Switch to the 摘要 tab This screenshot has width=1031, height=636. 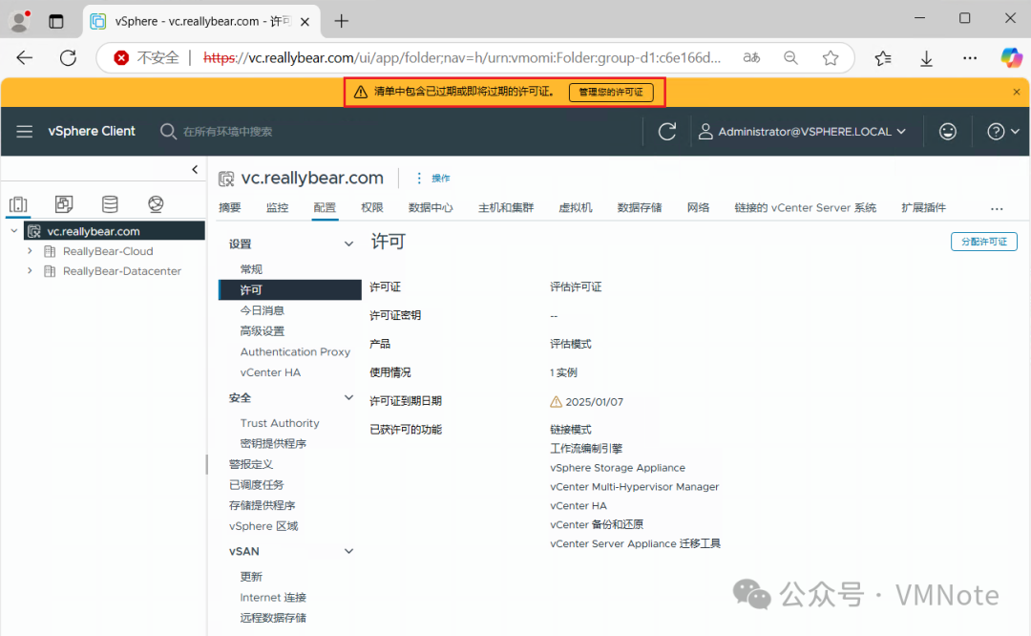click(x=229, y=208)
